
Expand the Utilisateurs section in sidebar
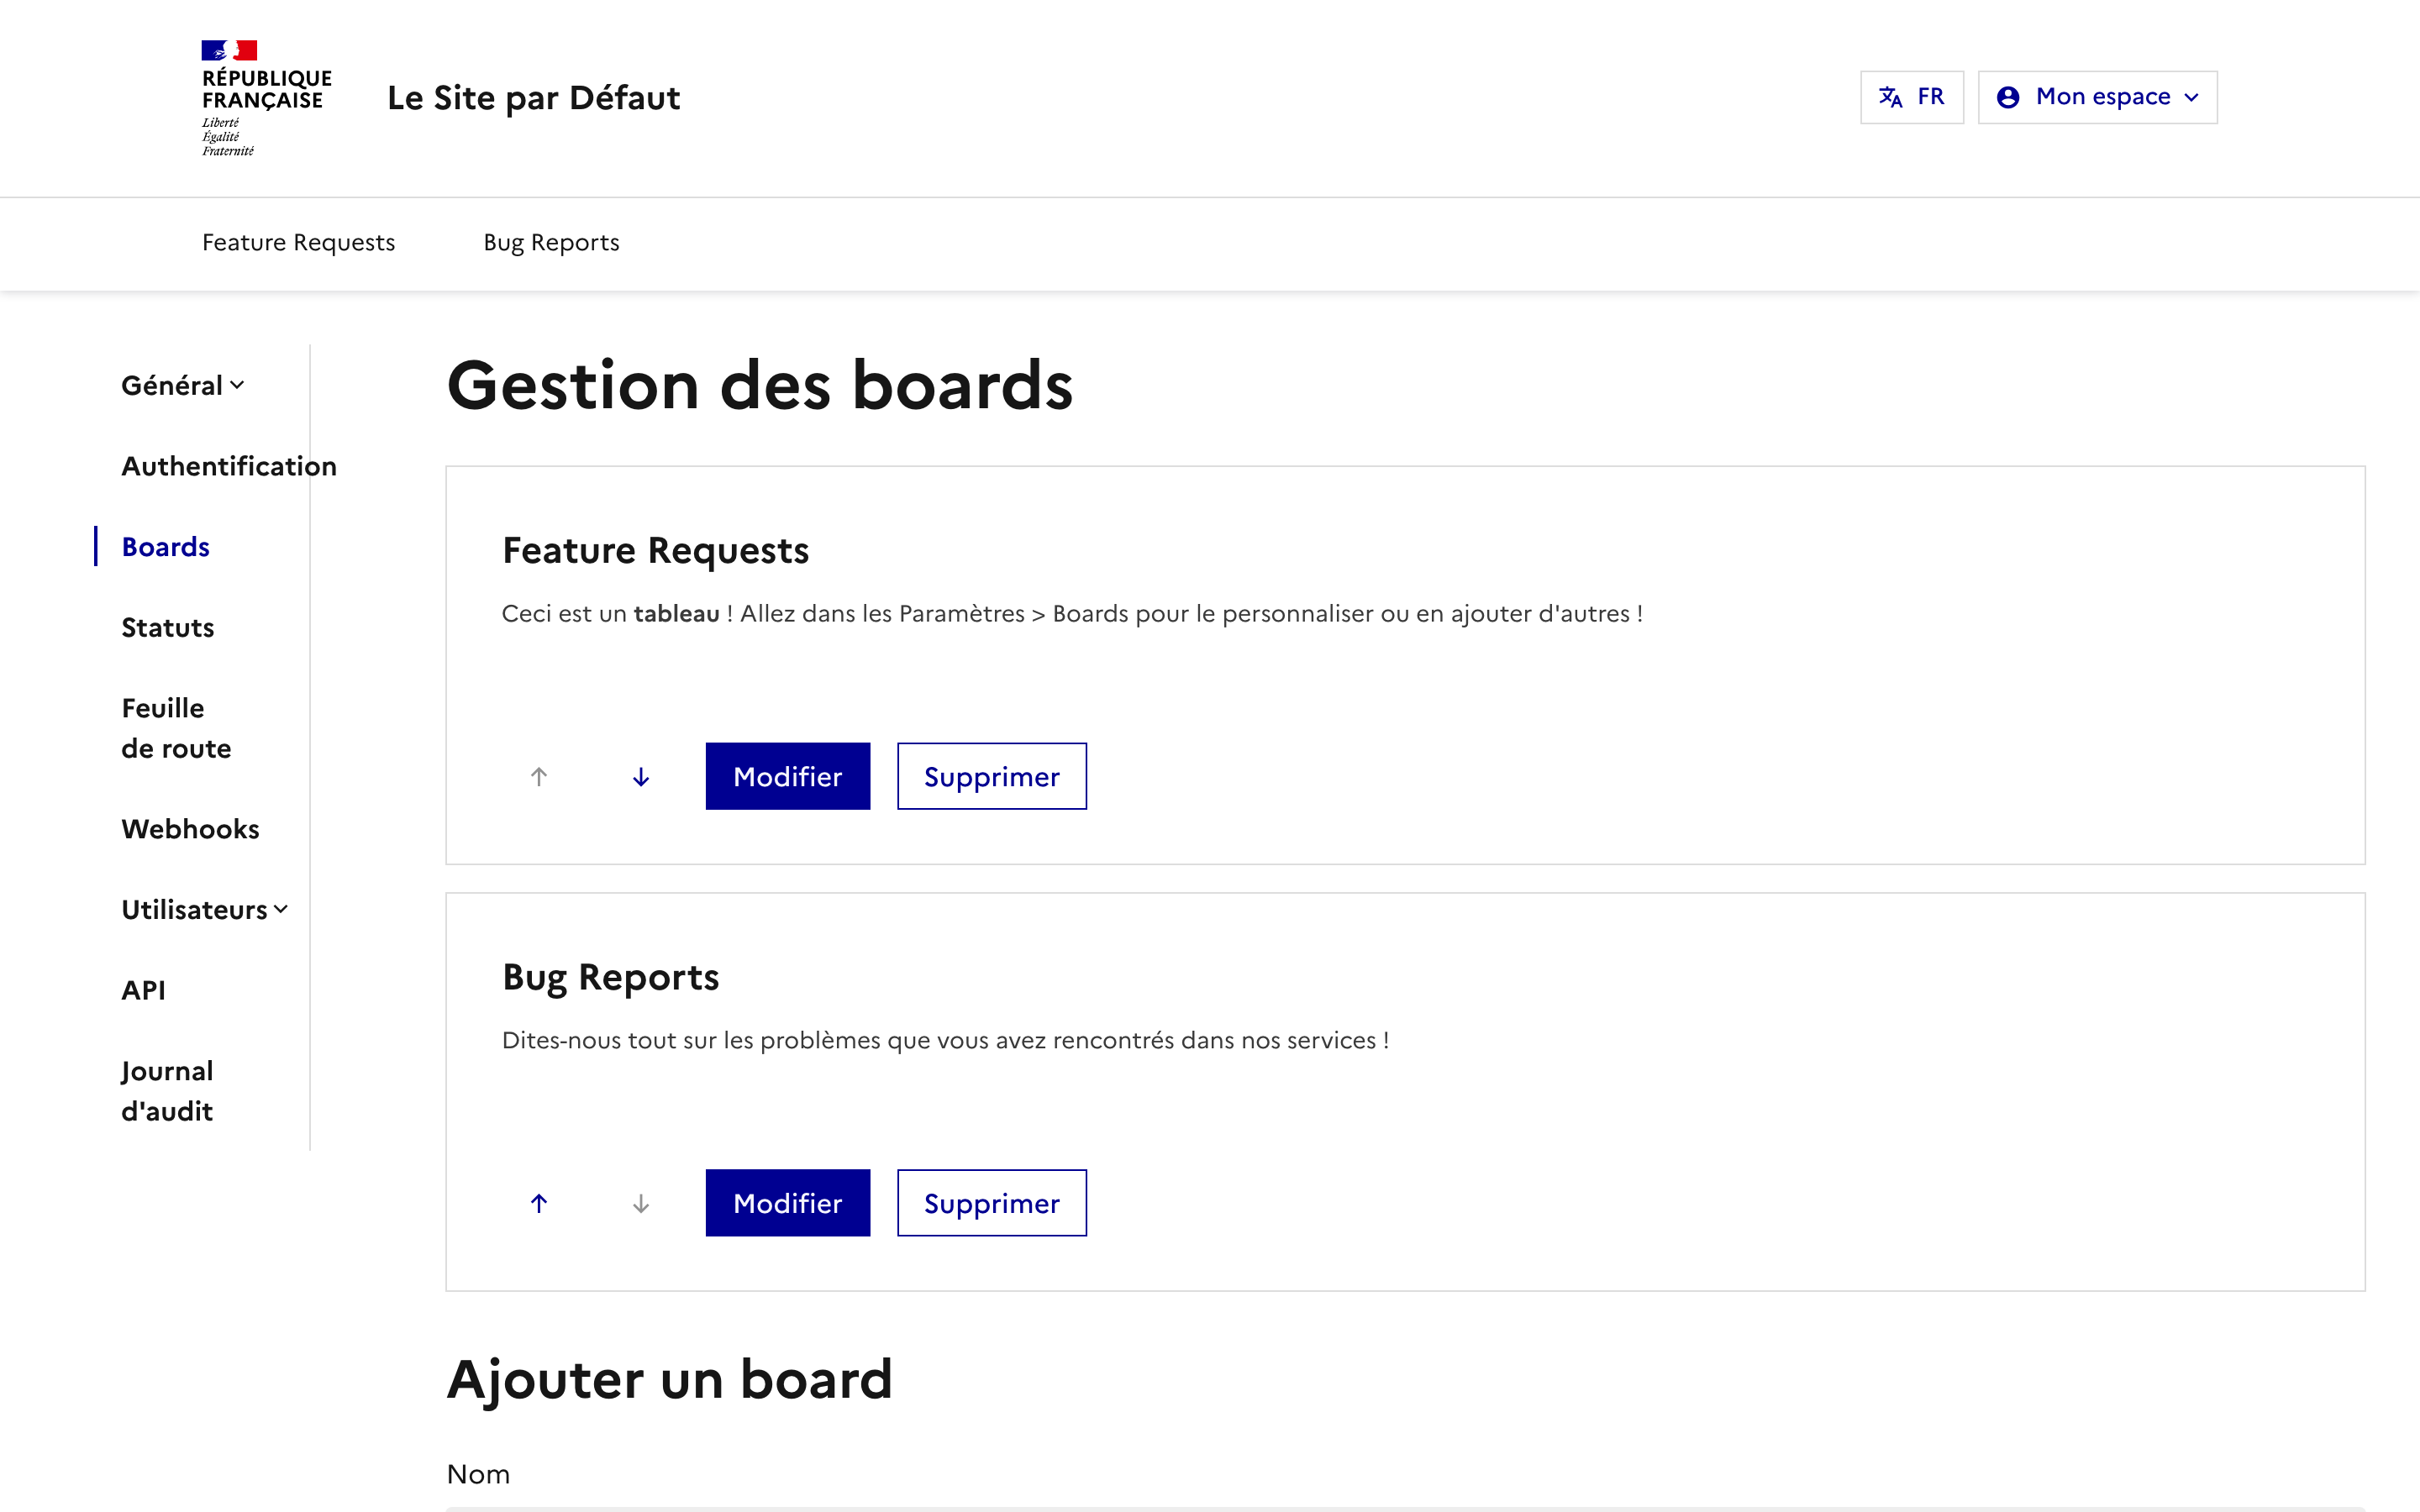[204, 909]
